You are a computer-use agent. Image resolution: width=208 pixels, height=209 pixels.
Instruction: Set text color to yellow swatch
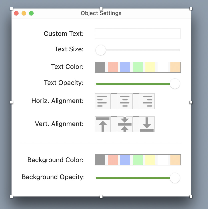pos(150,67)
